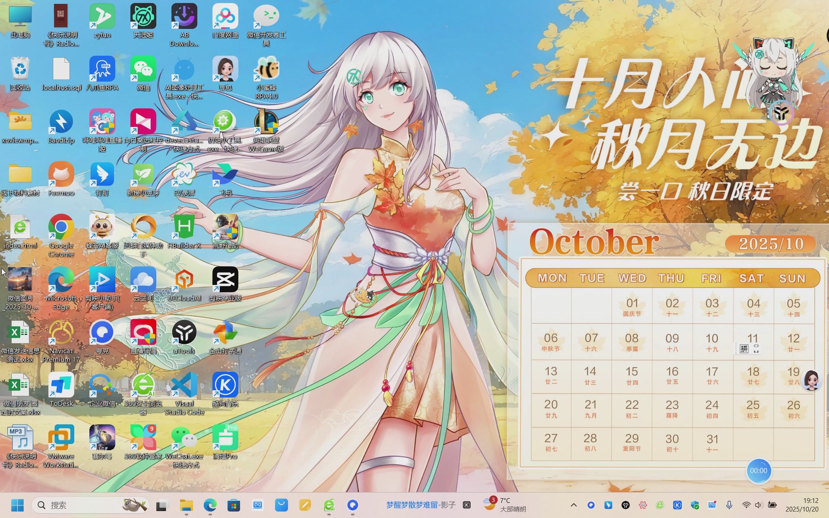Open uTools desktop icon
The height and width of the screenshot is (518, 829).
(184, 333)
